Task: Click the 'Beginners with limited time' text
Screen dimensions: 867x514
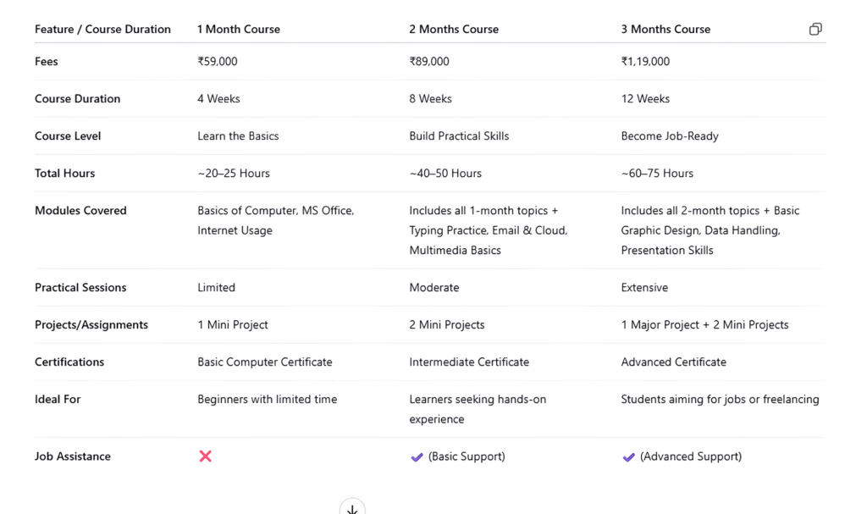Action: [267, 400]
